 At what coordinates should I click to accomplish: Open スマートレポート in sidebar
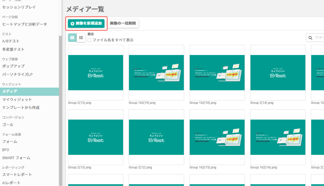pos(17,175)
